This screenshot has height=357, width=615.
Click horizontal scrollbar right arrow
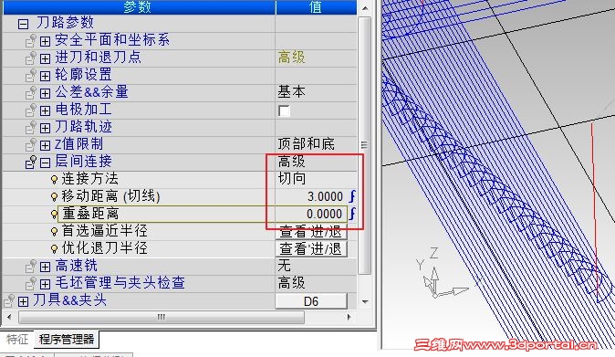pyautogui.click(x=349, y=317)
